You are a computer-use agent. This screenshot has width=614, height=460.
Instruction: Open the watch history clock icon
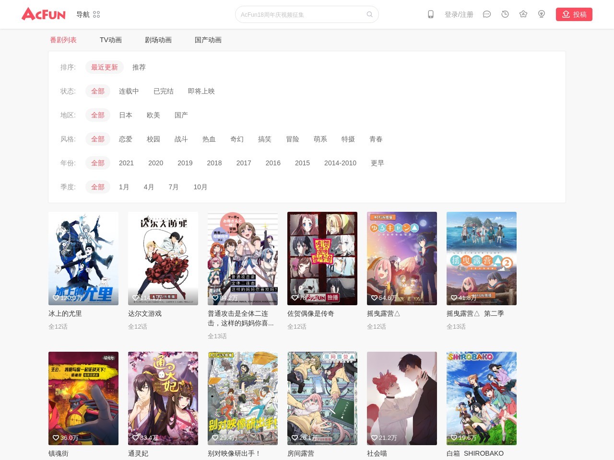[505, 14]
